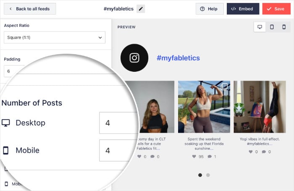Image resolution: width=294 pixels, height=191 pixels.
Task: Click the Instagram logo avatar circle
Action: pyautogui.click(x=134, y=58)
